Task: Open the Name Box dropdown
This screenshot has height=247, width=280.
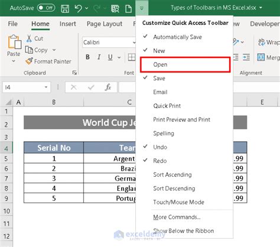Action: pos(46,87)
